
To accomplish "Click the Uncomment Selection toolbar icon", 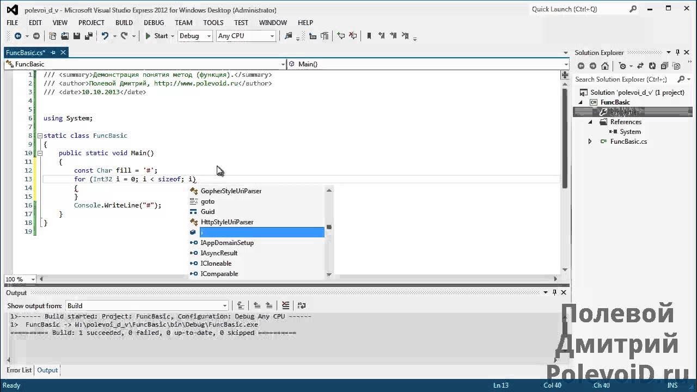I will pyautogui.click(x=353, y=36).
